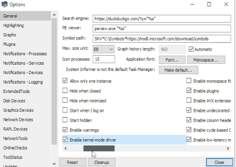
Task: Click the Symbol path input field
Action: (162, 39)
